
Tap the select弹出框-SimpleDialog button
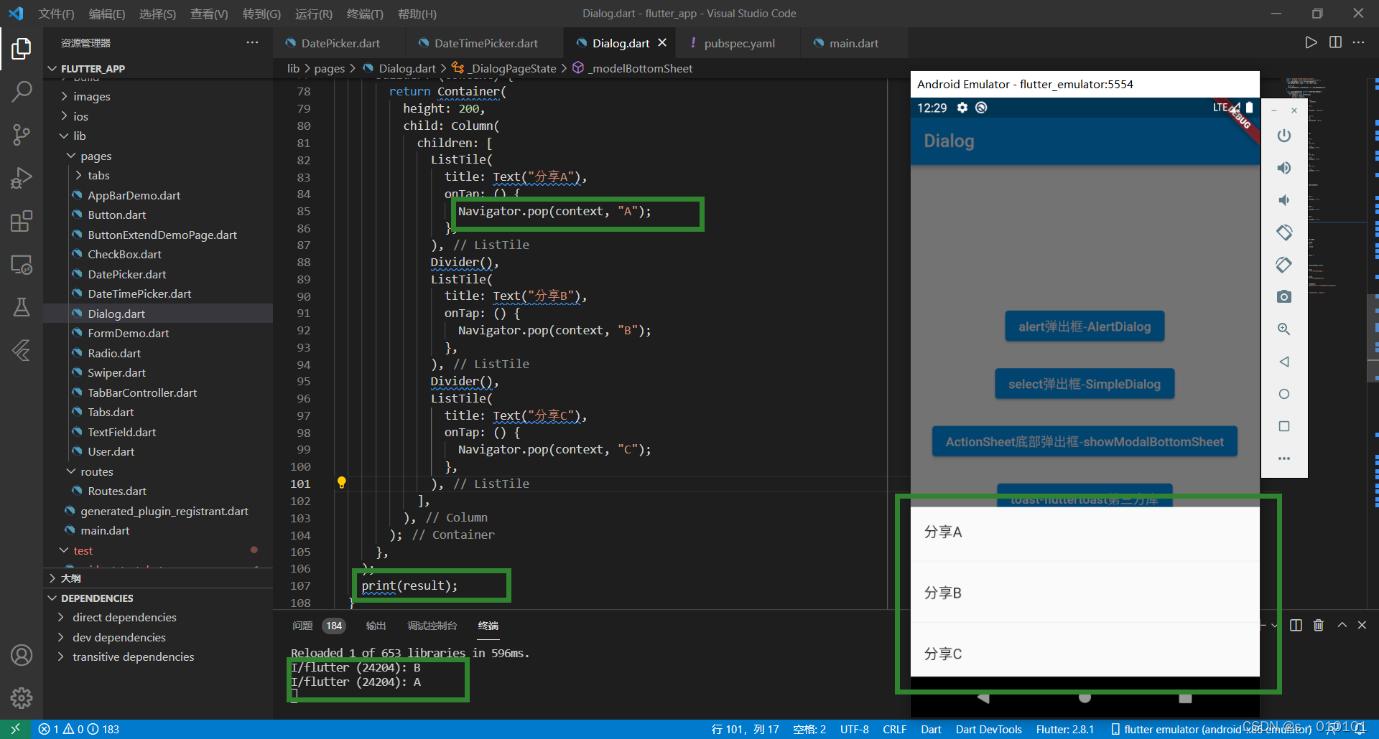[x=1085, y=385]
